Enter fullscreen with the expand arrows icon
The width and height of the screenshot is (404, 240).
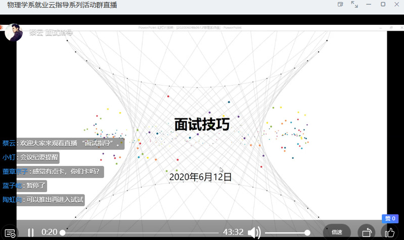[354, 5]
